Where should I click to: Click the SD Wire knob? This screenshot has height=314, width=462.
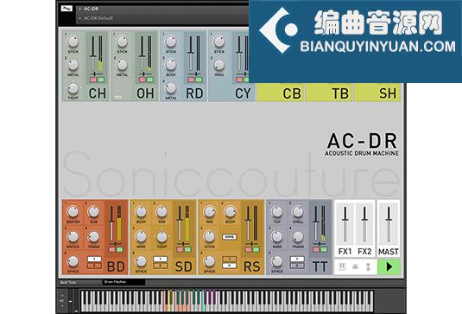point(141,236)
